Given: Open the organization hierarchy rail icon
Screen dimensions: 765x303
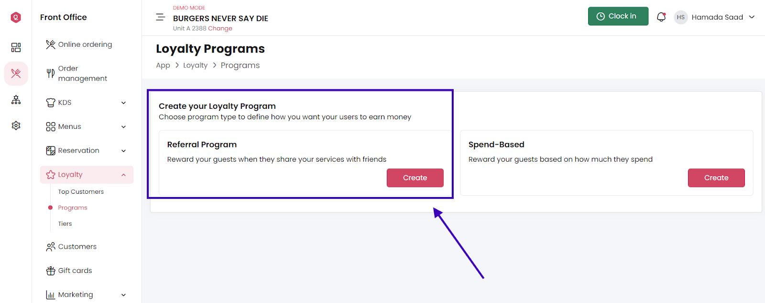Looking at the screenshot, I should click(x=16, y=100).
